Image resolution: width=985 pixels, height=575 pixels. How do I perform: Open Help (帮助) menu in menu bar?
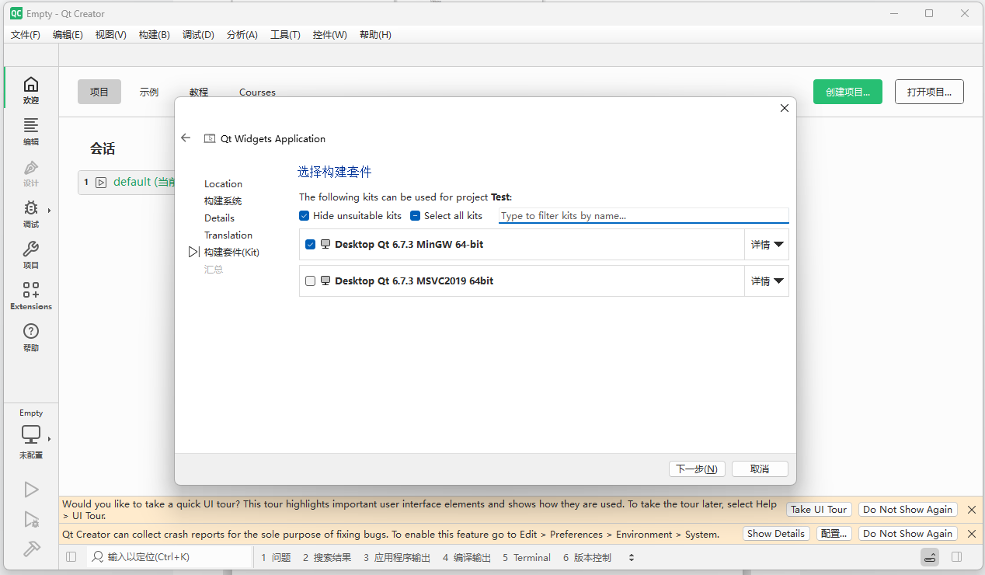click(x=375, y=35)
